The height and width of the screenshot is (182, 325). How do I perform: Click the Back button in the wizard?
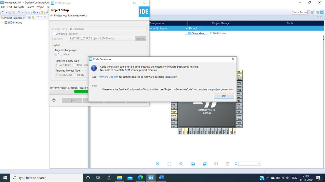point(72,100)
